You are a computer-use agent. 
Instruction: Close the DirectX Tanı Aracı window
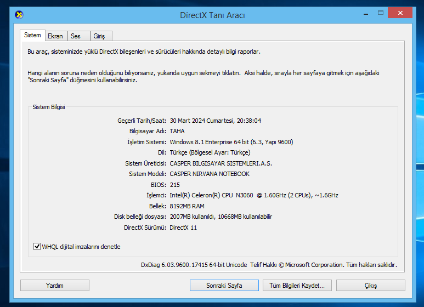pyautogui.click(x=400, y=13)
